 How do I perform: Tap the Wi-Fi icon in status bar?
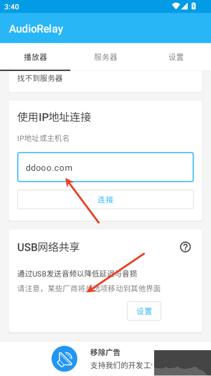176,6
